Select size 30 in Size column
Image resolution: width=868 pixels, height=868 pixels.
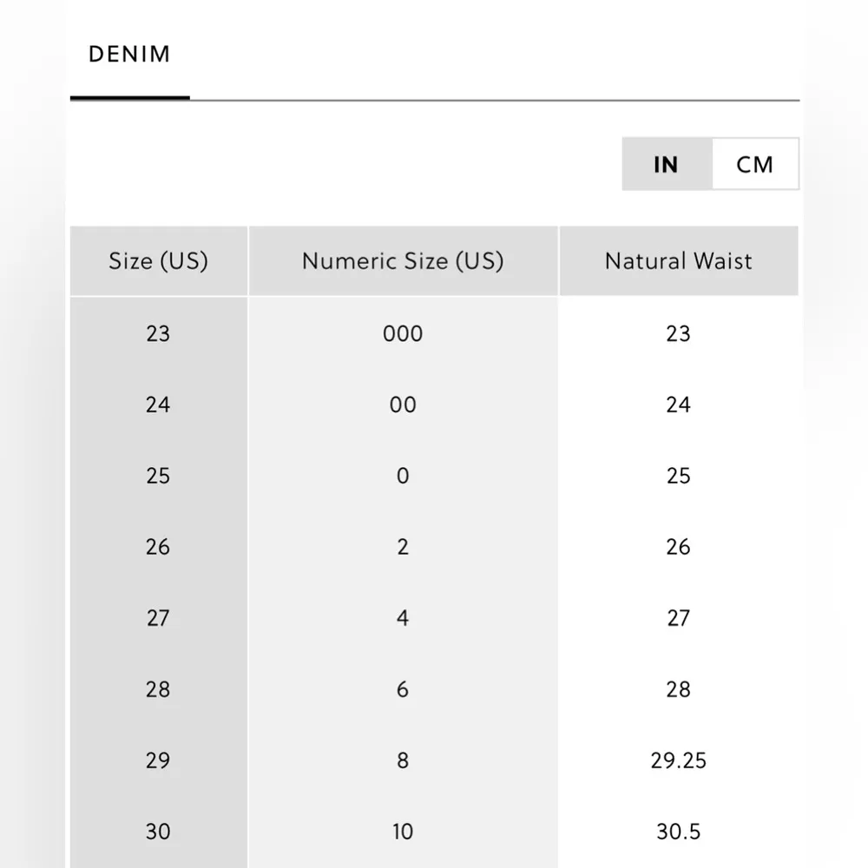[x=158, y=832]
